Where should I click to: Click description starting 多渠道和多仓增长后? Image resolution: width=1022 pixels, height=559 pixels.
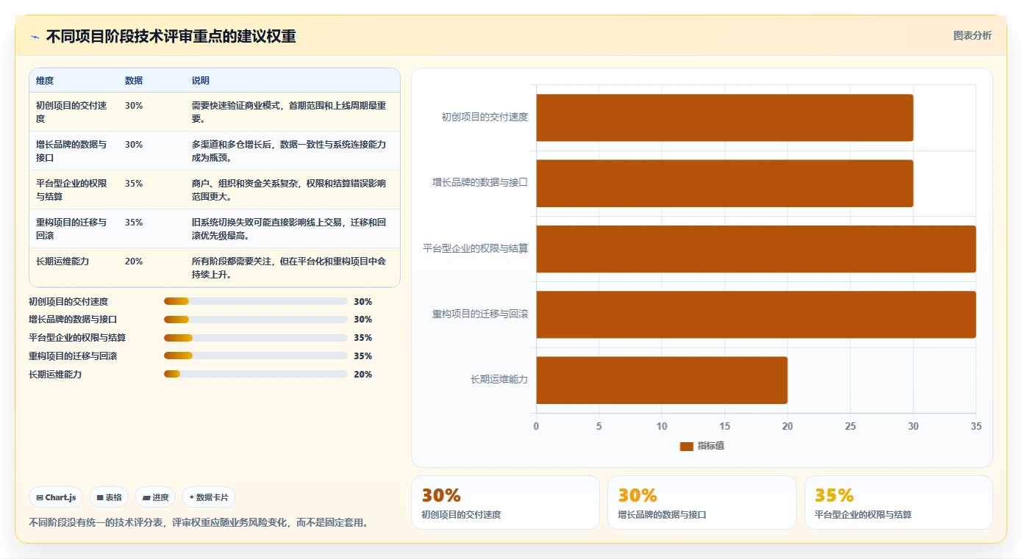[x=289, y=151]
